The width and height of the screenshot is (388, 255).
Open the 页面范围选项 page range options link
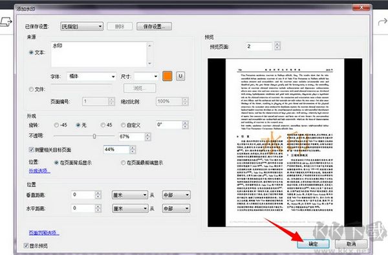44,233
